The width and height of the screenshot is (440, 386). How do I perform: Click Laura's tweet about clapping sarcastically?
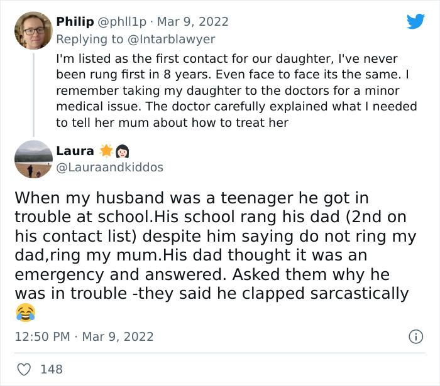214,245
